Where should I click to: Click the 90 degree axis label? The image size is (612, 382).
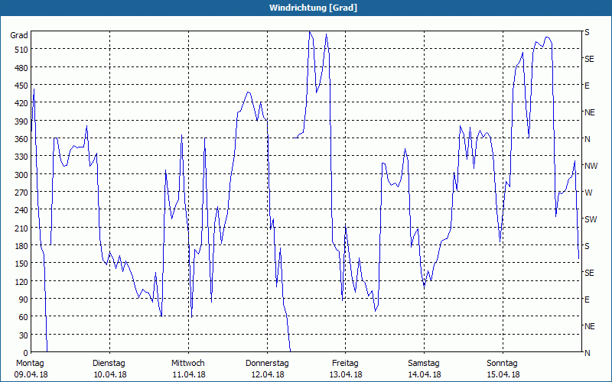22,299
